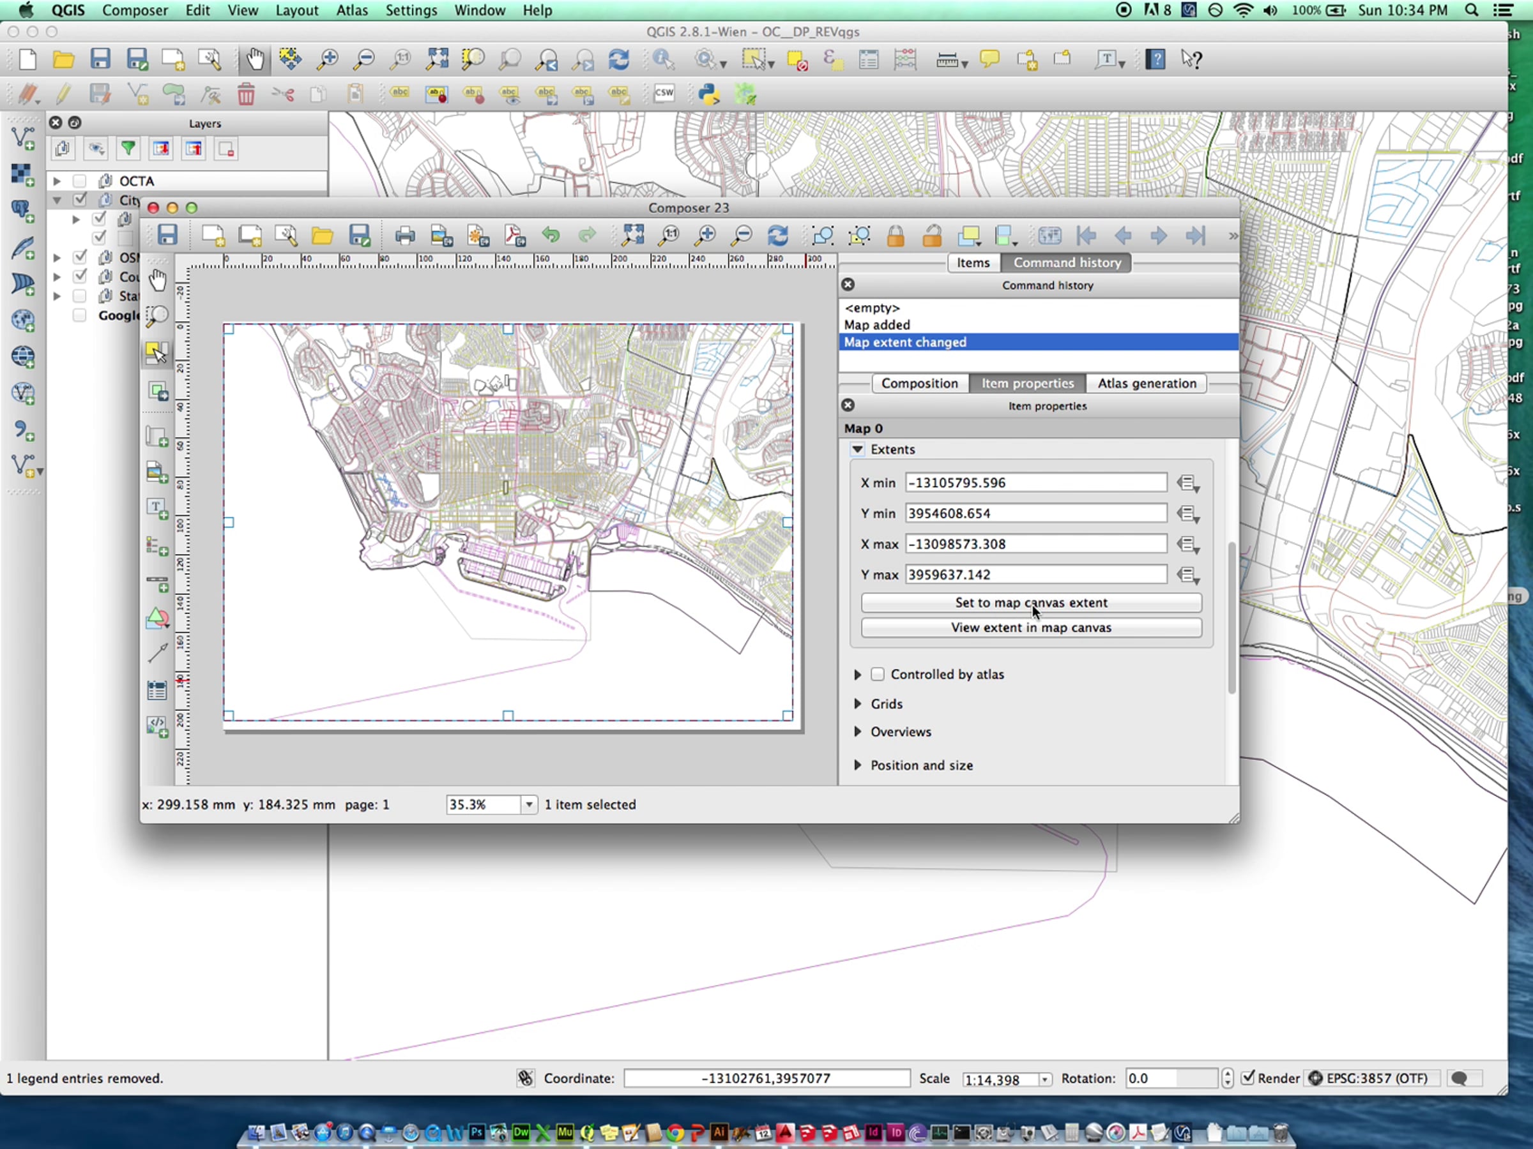Click the Add new scalebar tool
Screen dimensions: 1533x1149
pyautogui.click(x=157, y=582)
